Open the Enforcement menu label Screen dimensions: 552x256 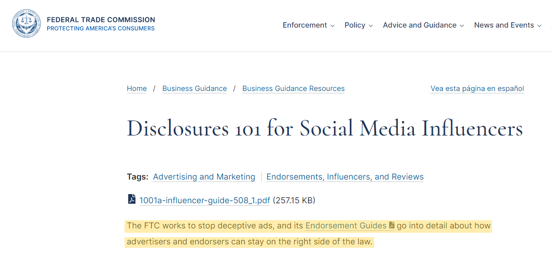[305, 25]
